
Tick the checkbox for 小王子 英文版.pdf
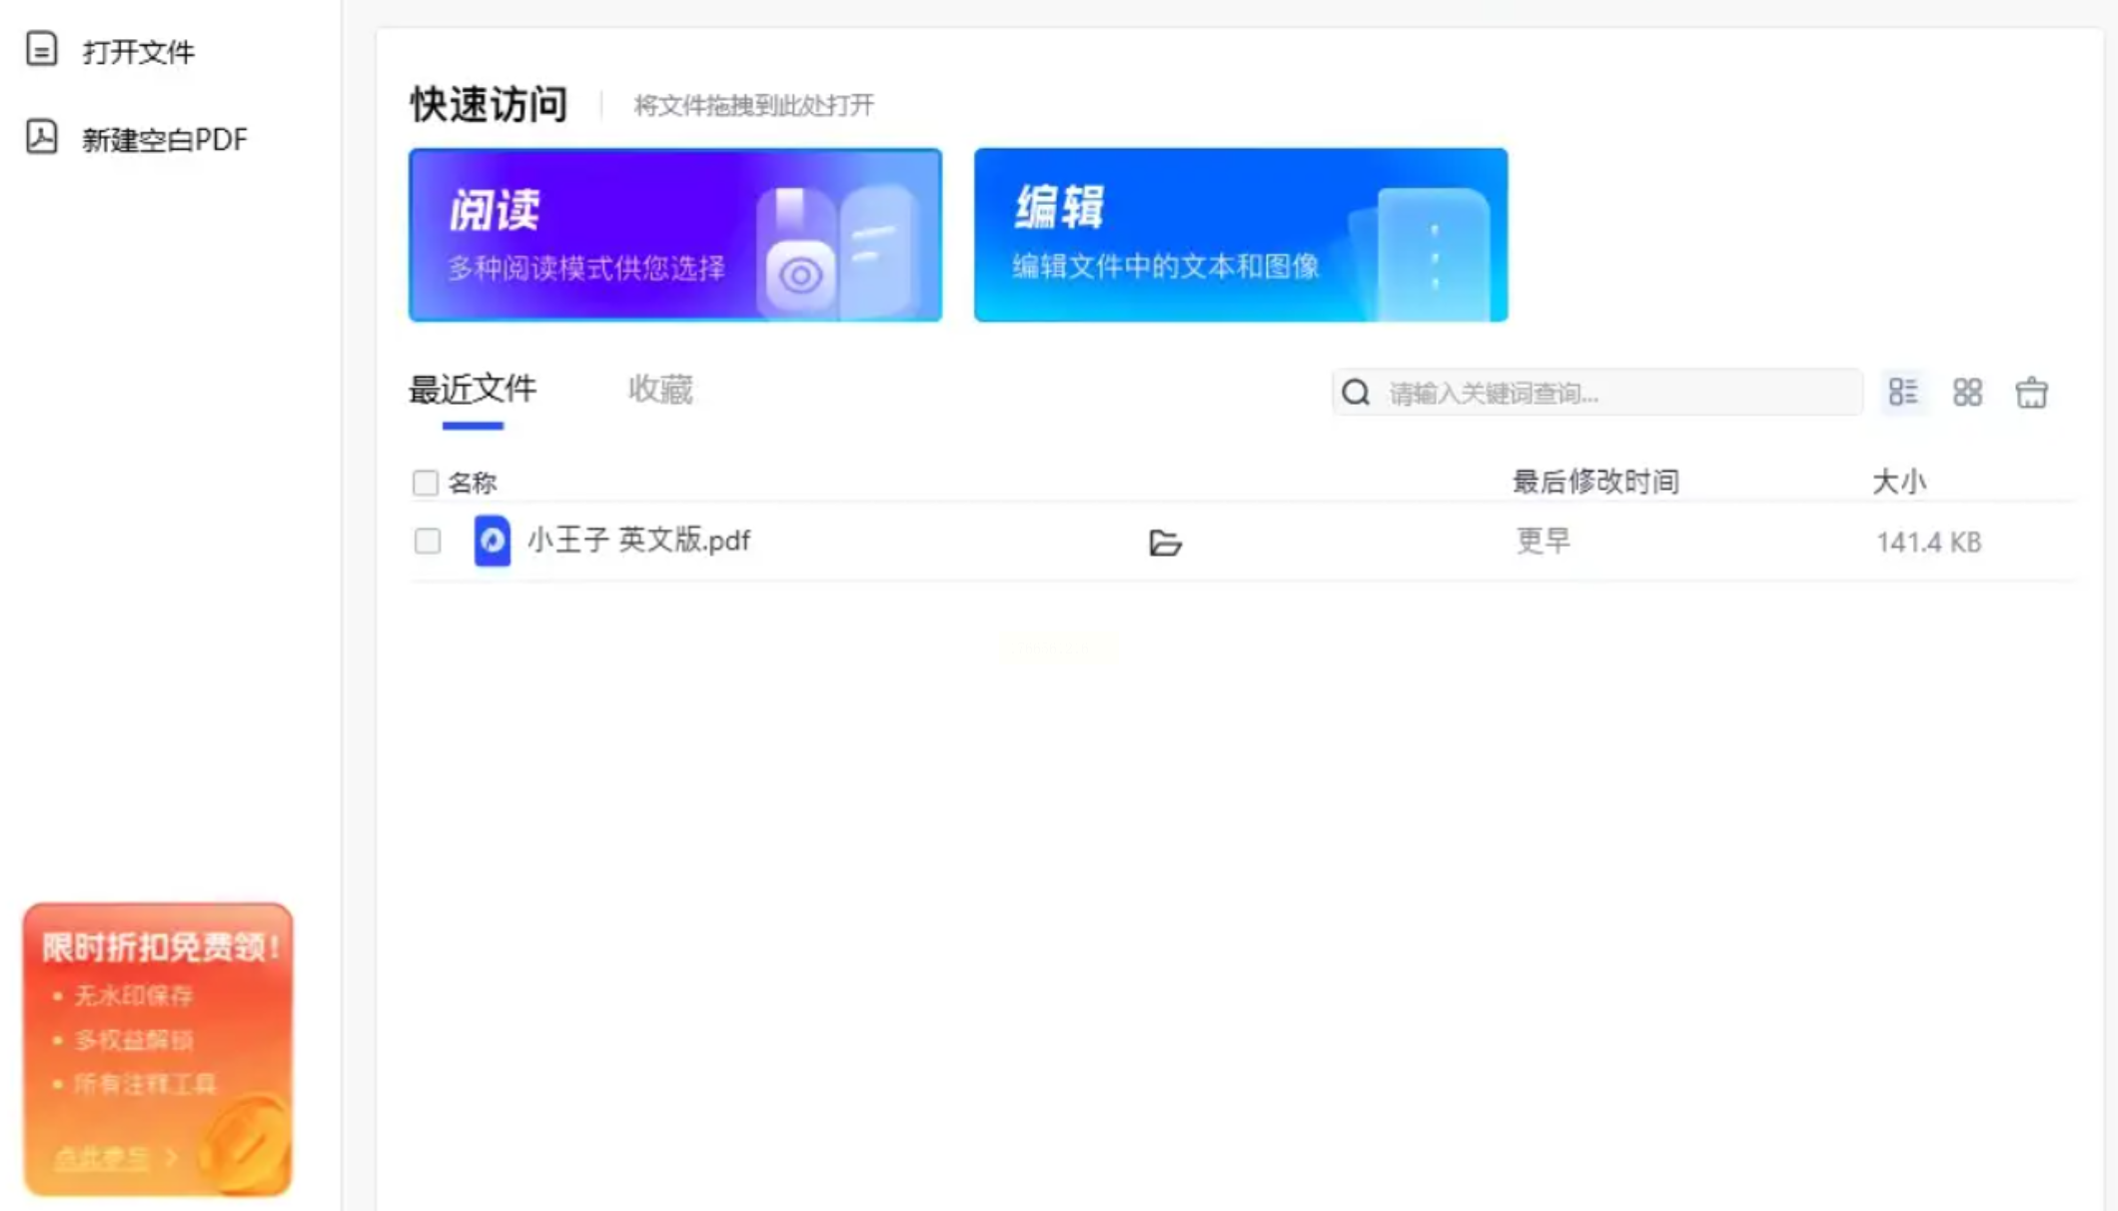click(x=428, y=541)
